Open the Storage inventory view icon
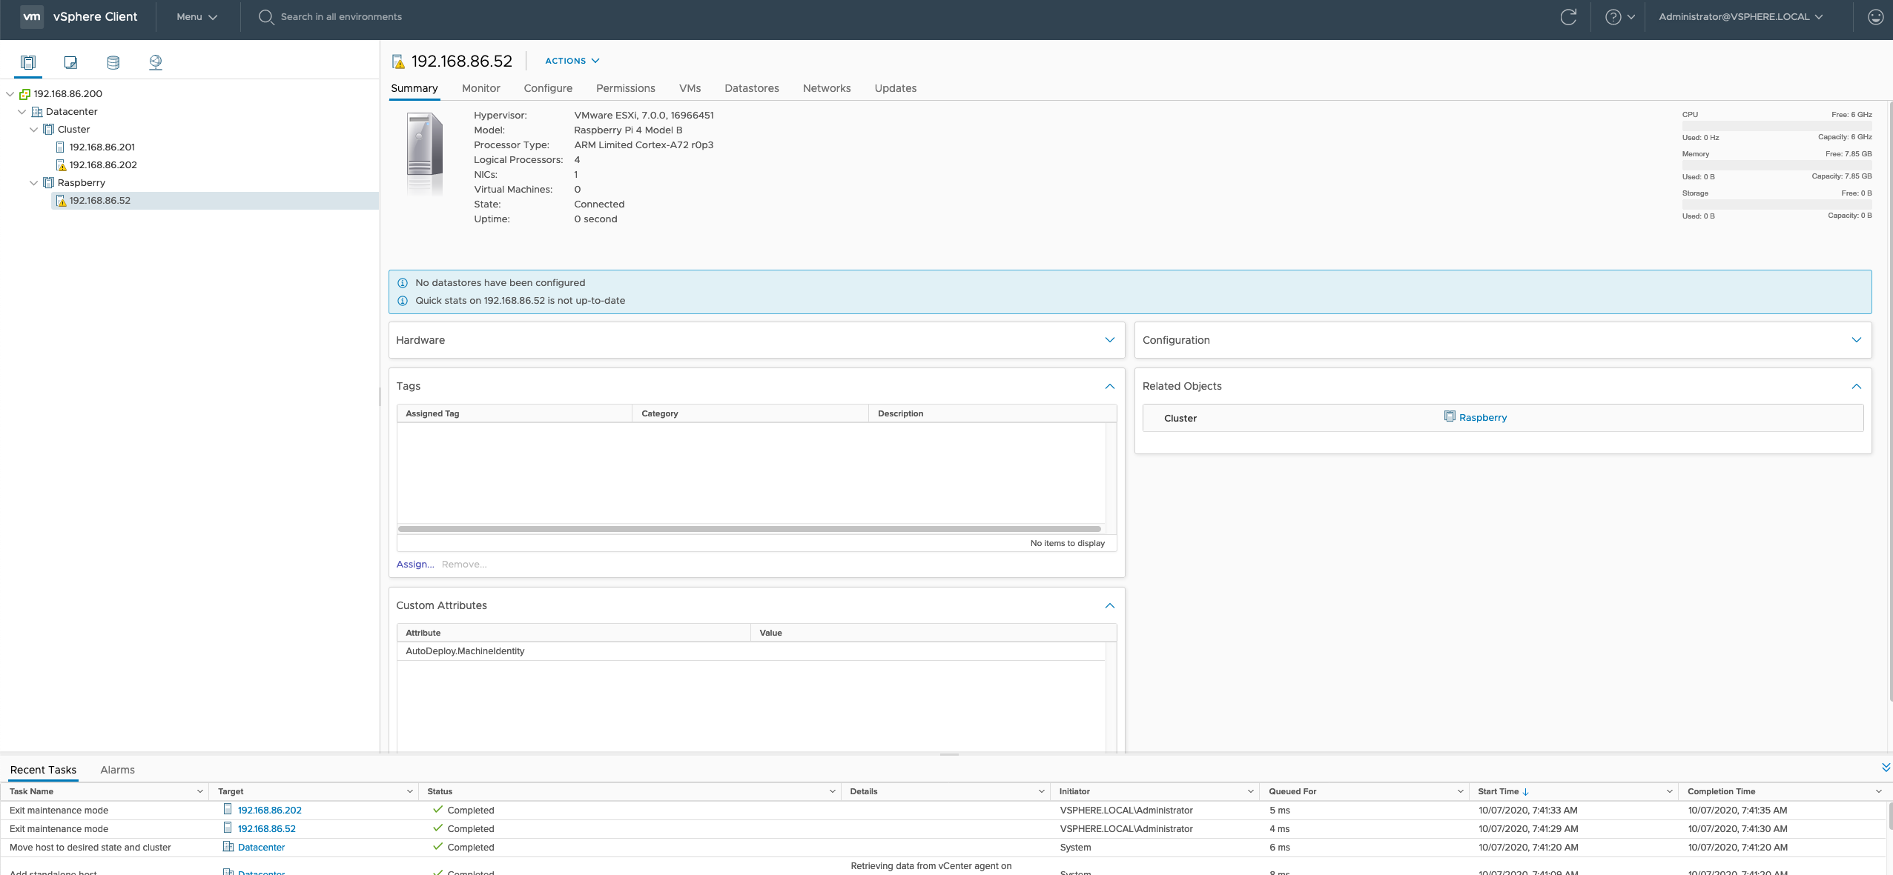Image resolution: width=1893 pixels, height=875 pixels. click(x=113, y=62)
